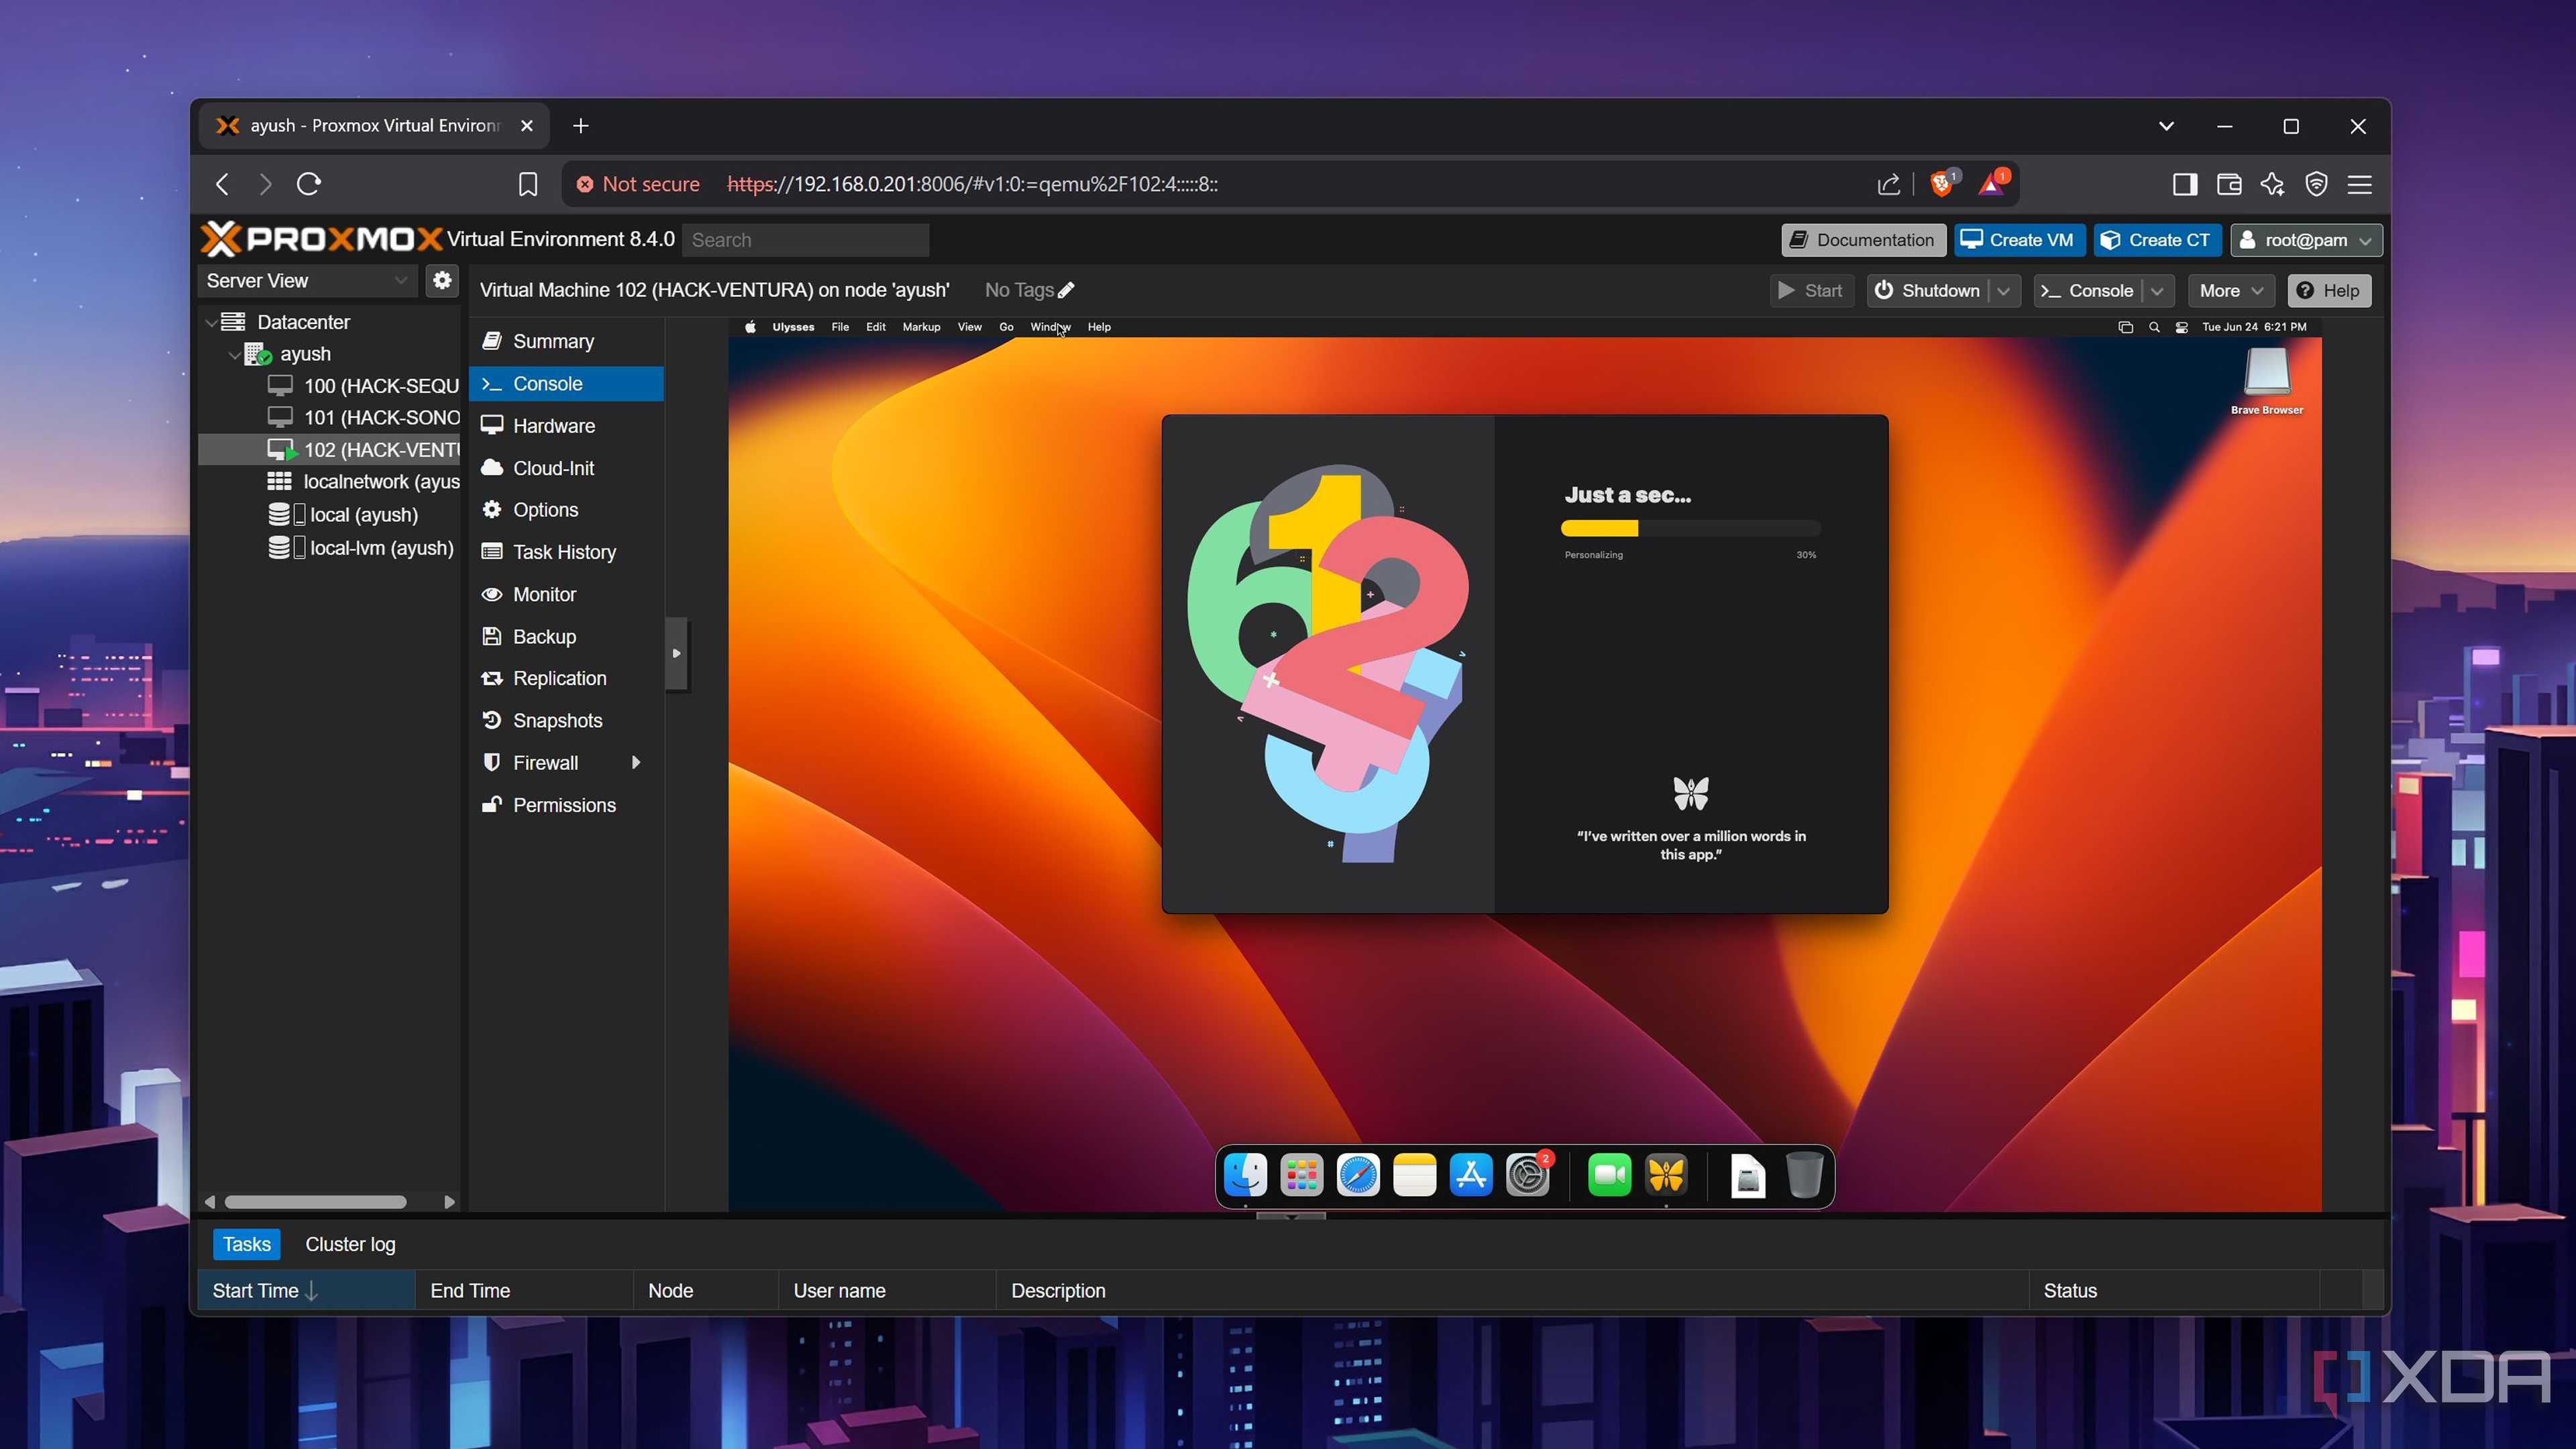Collapse the Datacenter tree node
Screen dimensions: 2576x1449
(x=211, y=322)
